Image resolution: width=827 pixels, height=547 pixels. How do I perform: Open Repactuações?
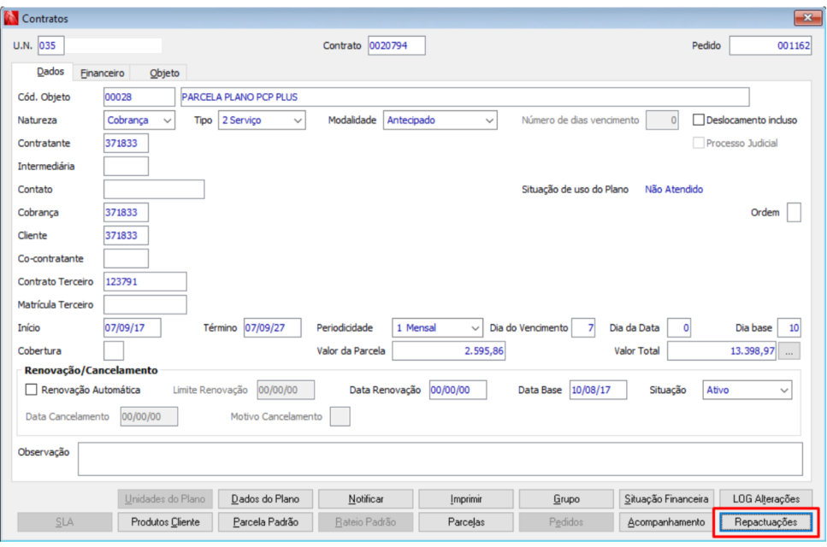[765, 521]
